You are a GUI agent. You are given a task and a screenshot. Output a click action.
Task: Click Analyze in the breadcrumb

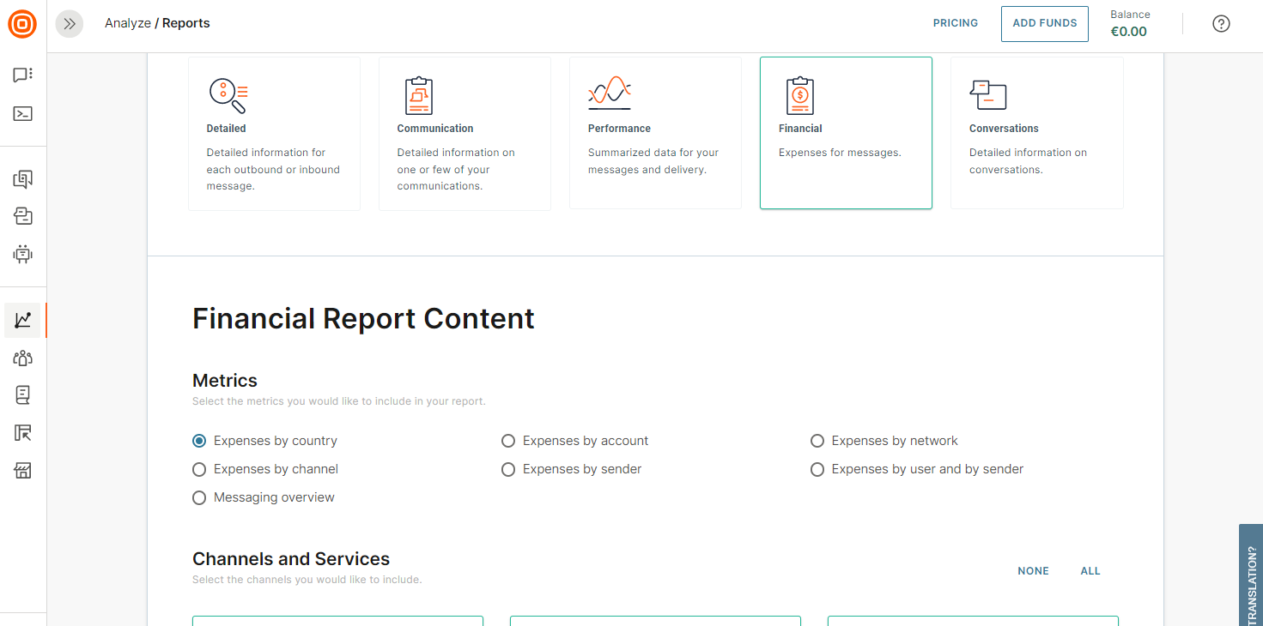coord(127,23)
